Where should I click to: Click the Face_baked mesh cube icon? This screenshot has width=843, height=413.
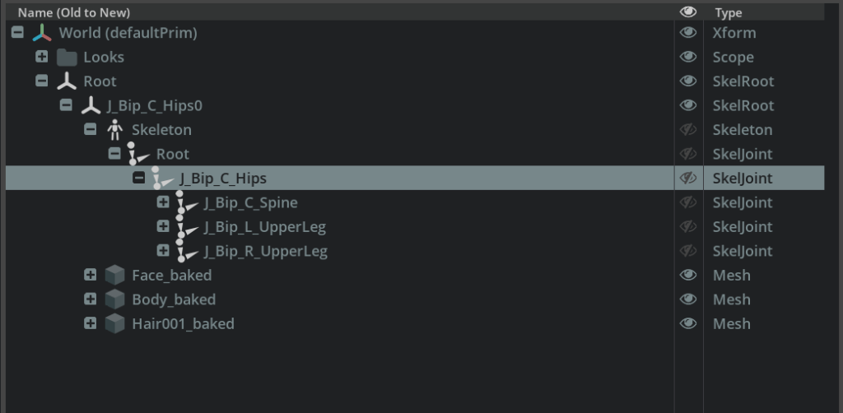click(115, 276)
